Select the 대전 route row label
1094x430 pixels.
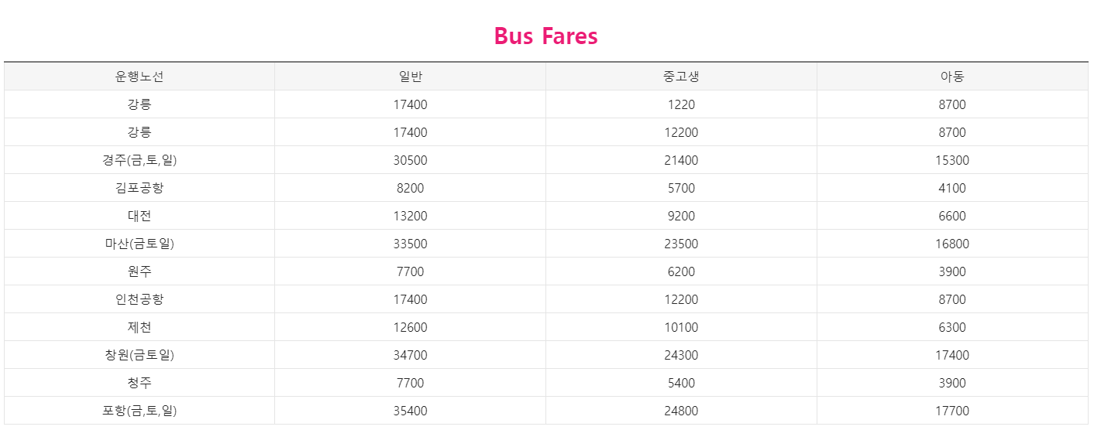[x=139, y=216]
